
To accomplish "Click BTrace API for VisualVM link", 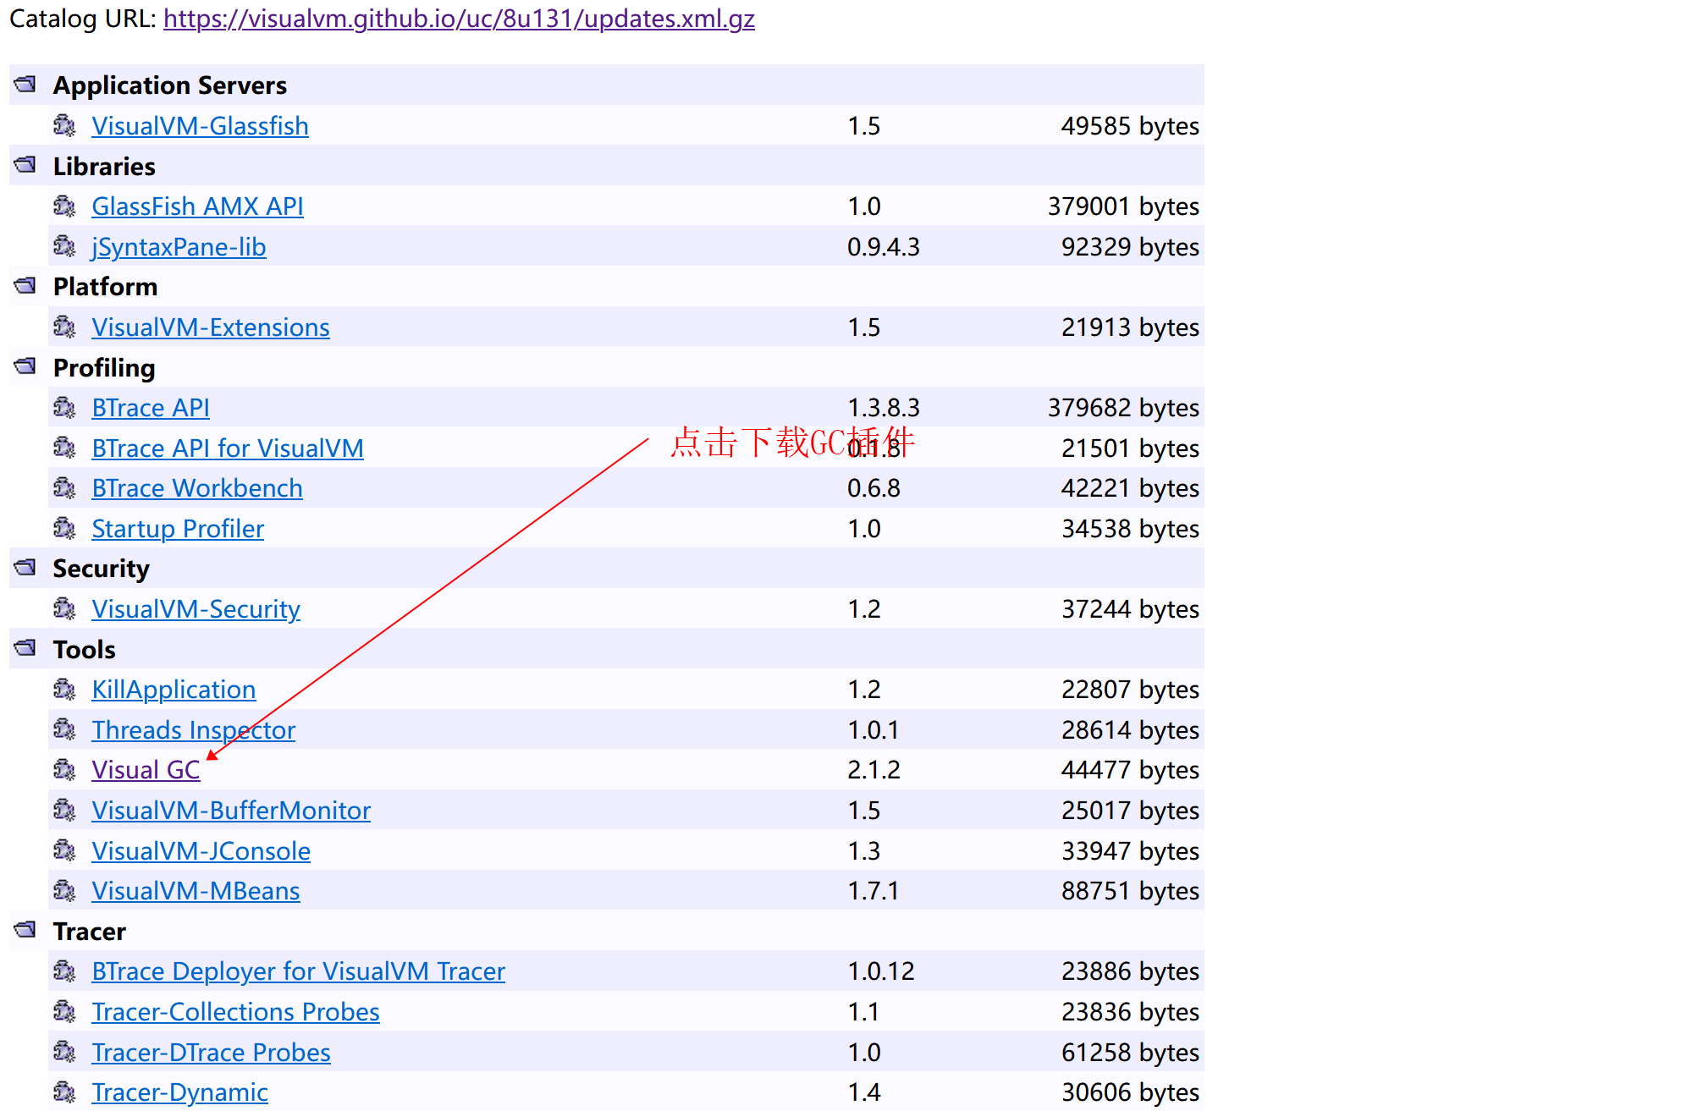I will coord(228,448).
